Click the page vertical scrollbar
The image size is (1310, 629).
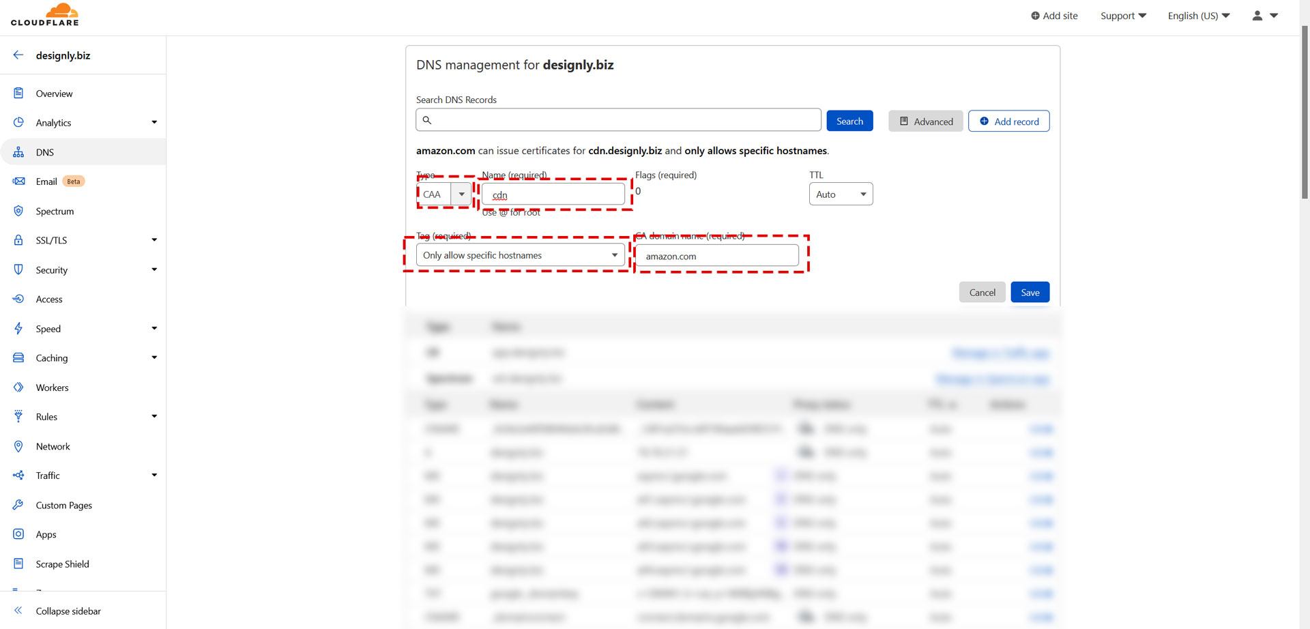coord(1305,113)
